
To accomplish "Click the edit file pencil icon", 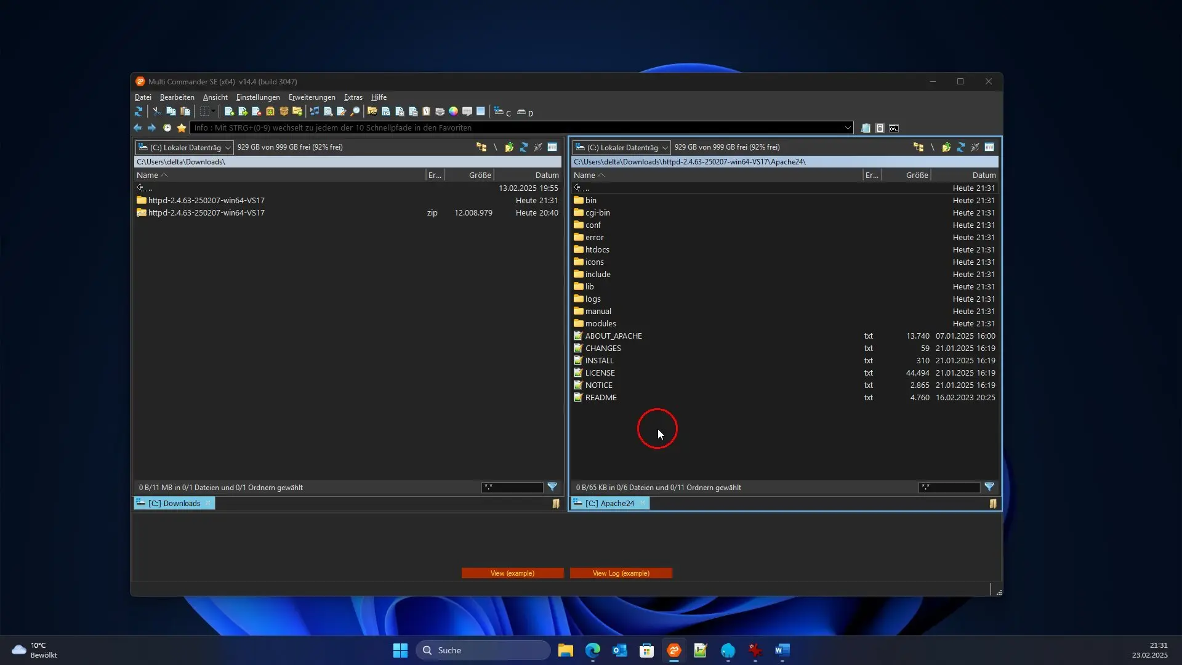I will [342, 111].
